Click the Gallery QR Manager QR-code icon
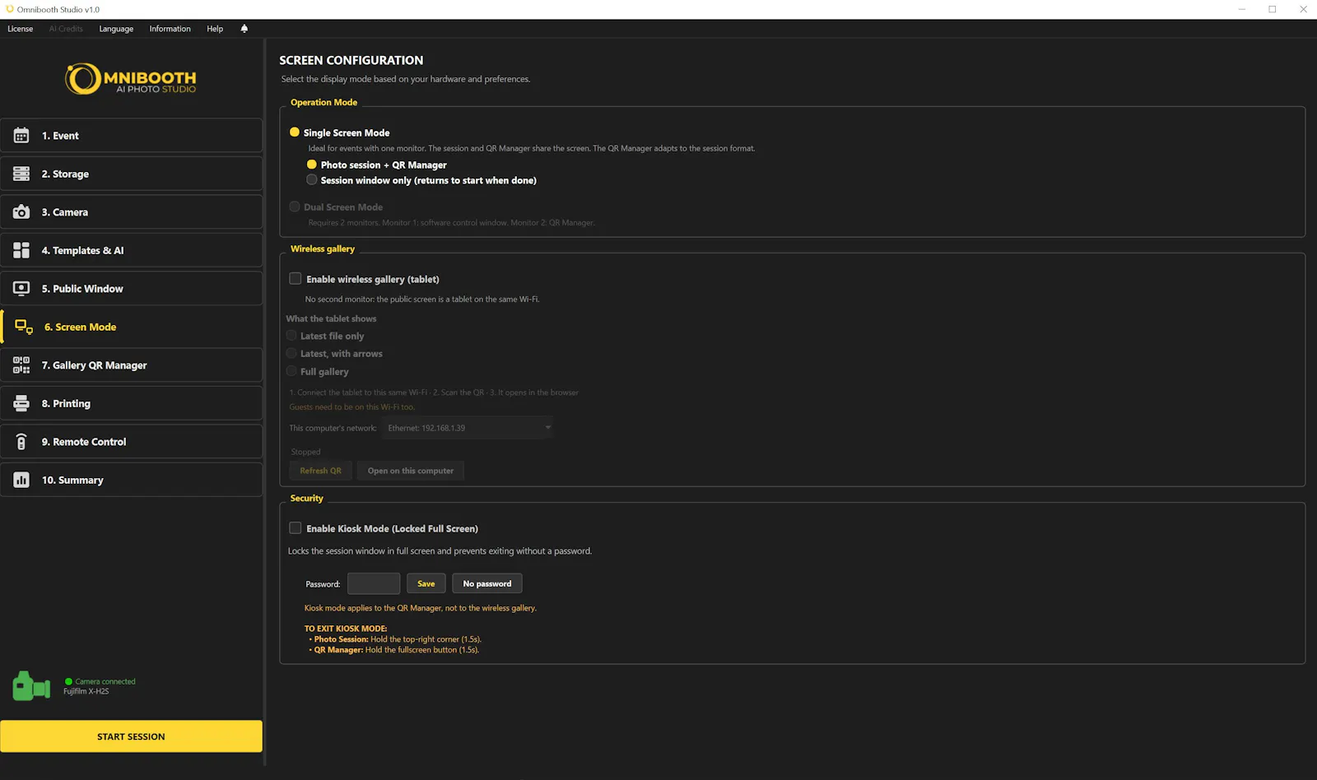Screen dimensions: 1317x780 (x=21, y=365)
